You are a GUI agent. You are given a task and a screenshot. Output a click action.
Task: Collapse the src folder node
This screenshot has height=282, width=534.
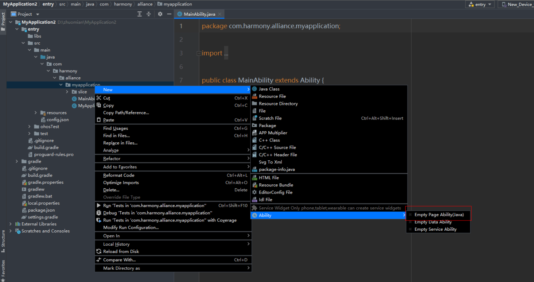[24, 43]
